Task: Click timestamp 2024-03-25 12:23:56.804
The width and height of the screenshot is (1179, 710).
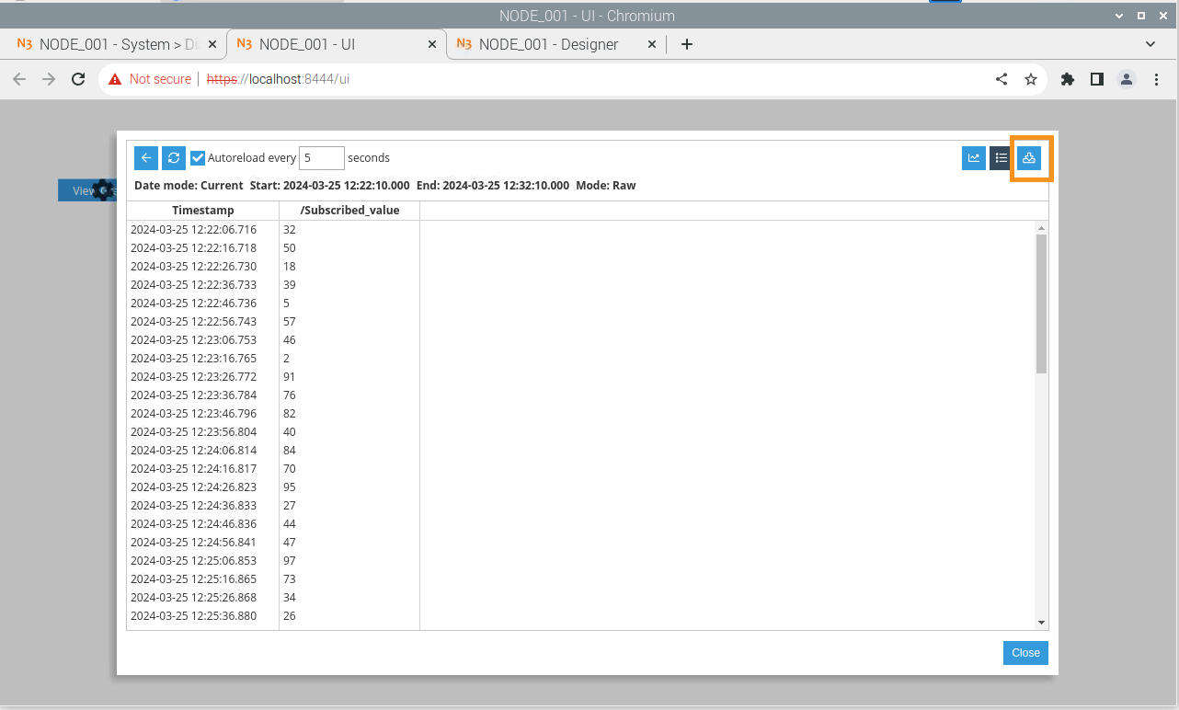Action: pos(193,431)
